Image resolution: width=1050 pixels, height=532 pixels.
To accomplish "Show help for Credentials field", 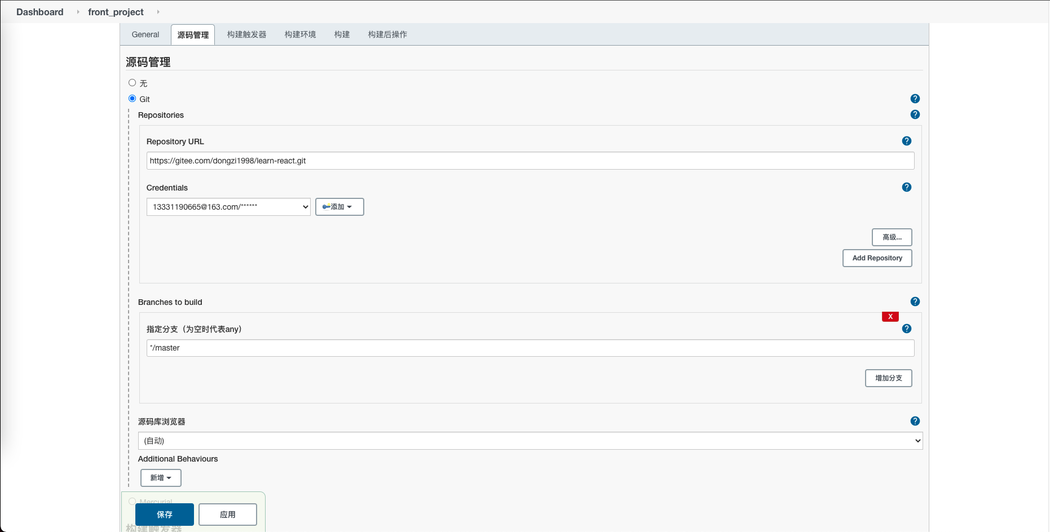I will [x=906, y=187].
